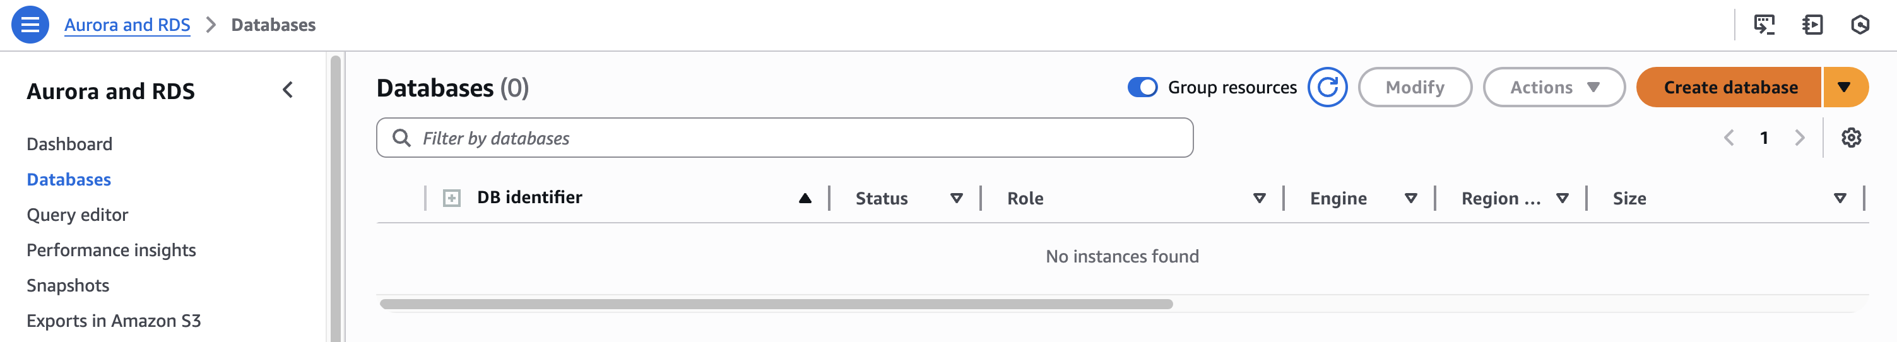Open Snapshots in the sidebar

click(68, 285)
